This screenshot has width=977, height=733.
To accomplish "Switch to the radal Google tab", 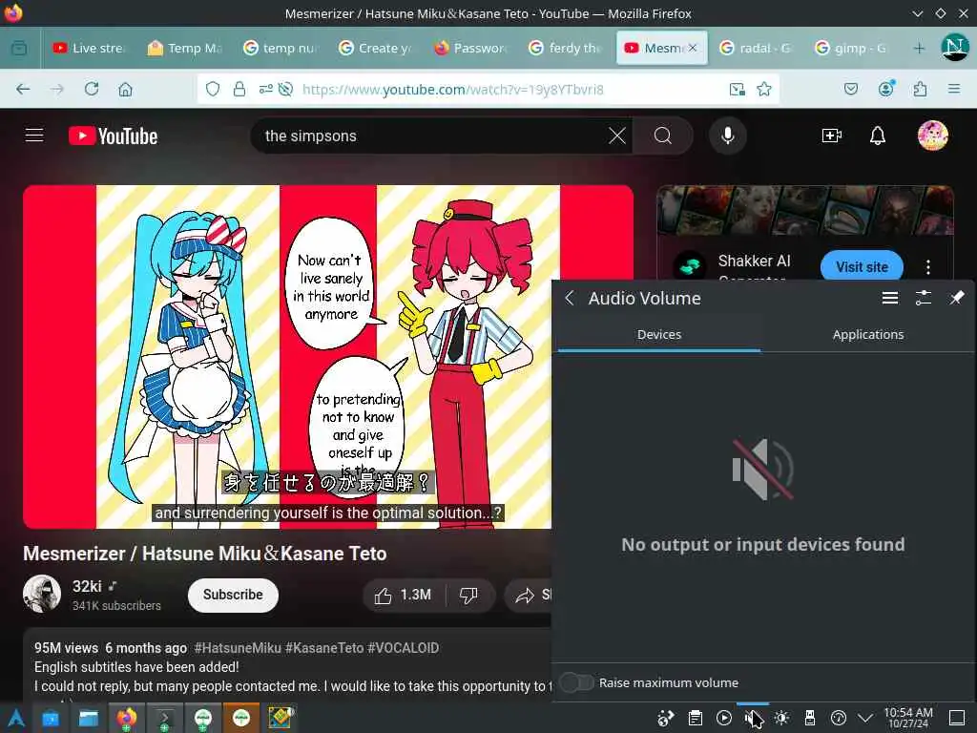I will [756, 48].
